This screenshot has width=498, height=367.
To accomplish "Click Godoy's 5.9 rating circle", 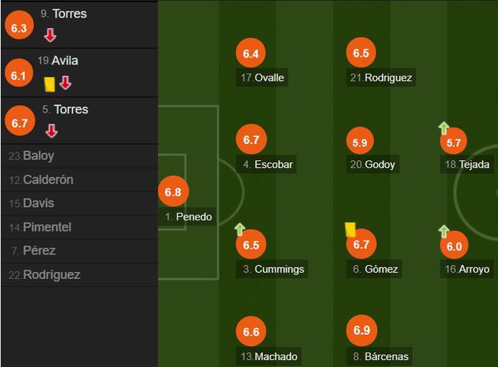I will click(360, 142).
